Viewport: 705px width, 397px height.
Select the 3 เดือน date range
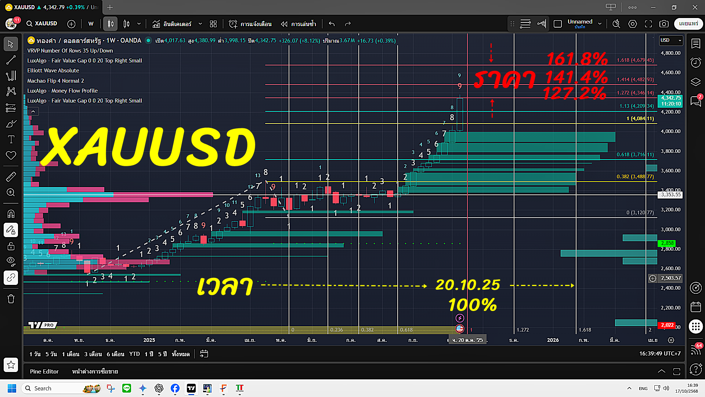[x=93, y=354]
